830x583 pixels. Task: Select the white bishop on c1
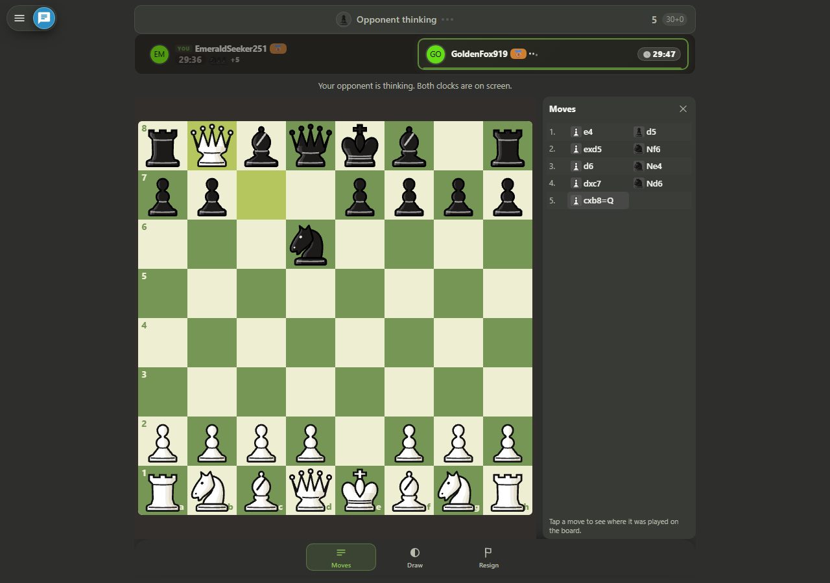coord(261,490)
